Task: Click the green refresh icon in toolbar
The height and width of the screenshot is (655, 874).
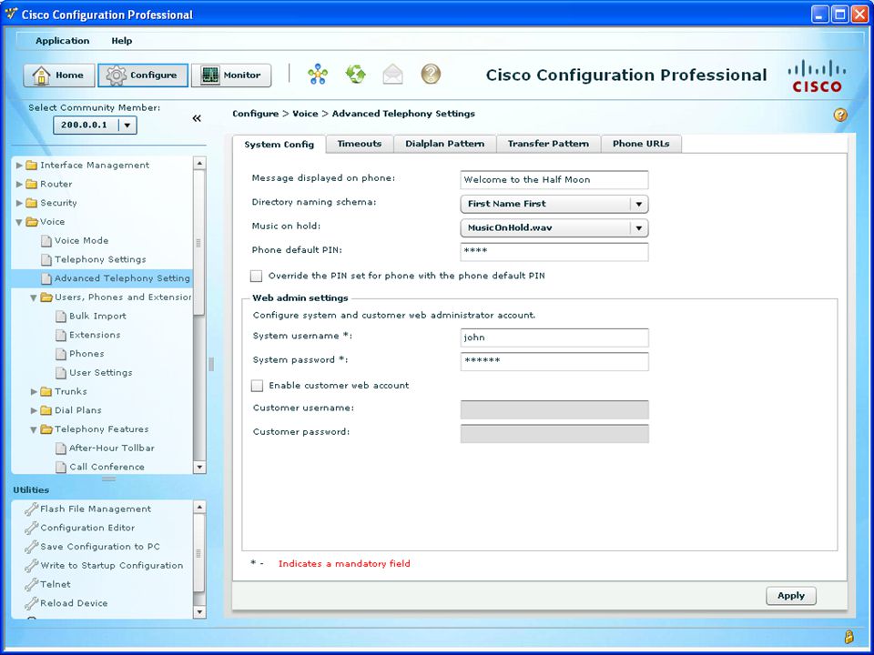Action: (356, 74)
